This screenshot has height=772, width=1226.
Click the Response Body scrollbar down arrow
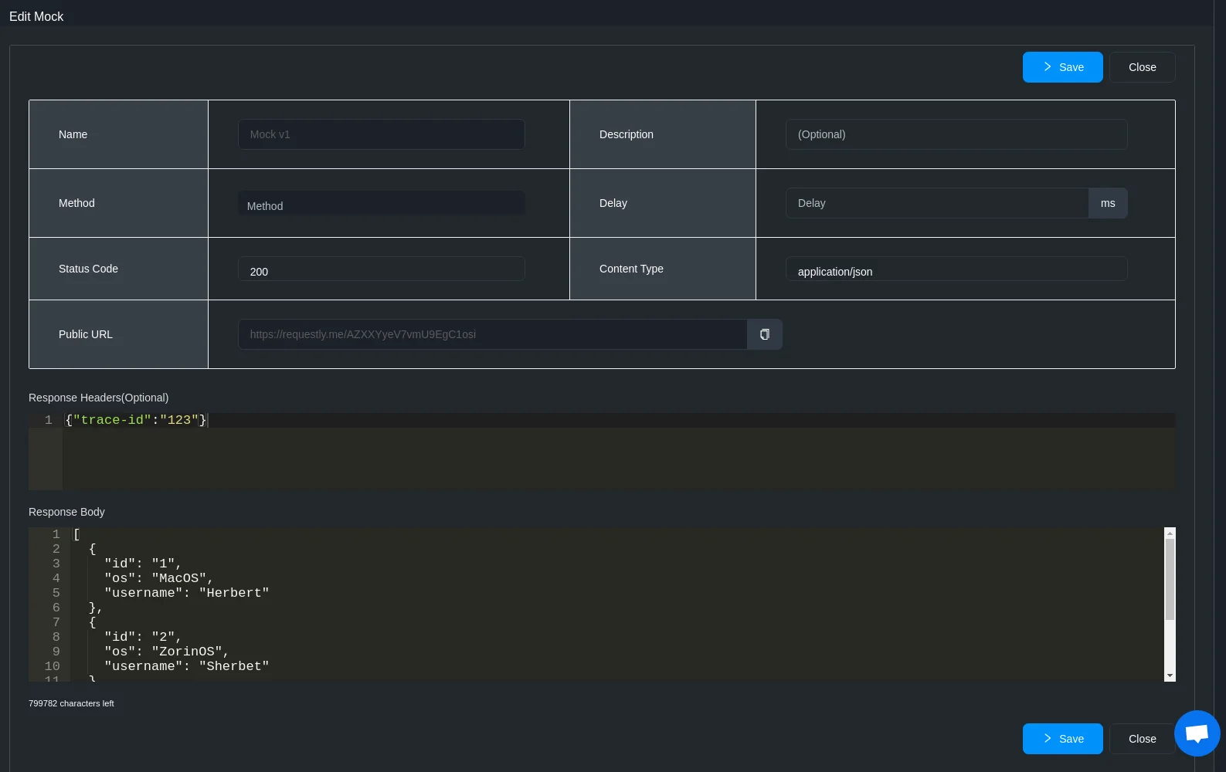point(1170,675)
